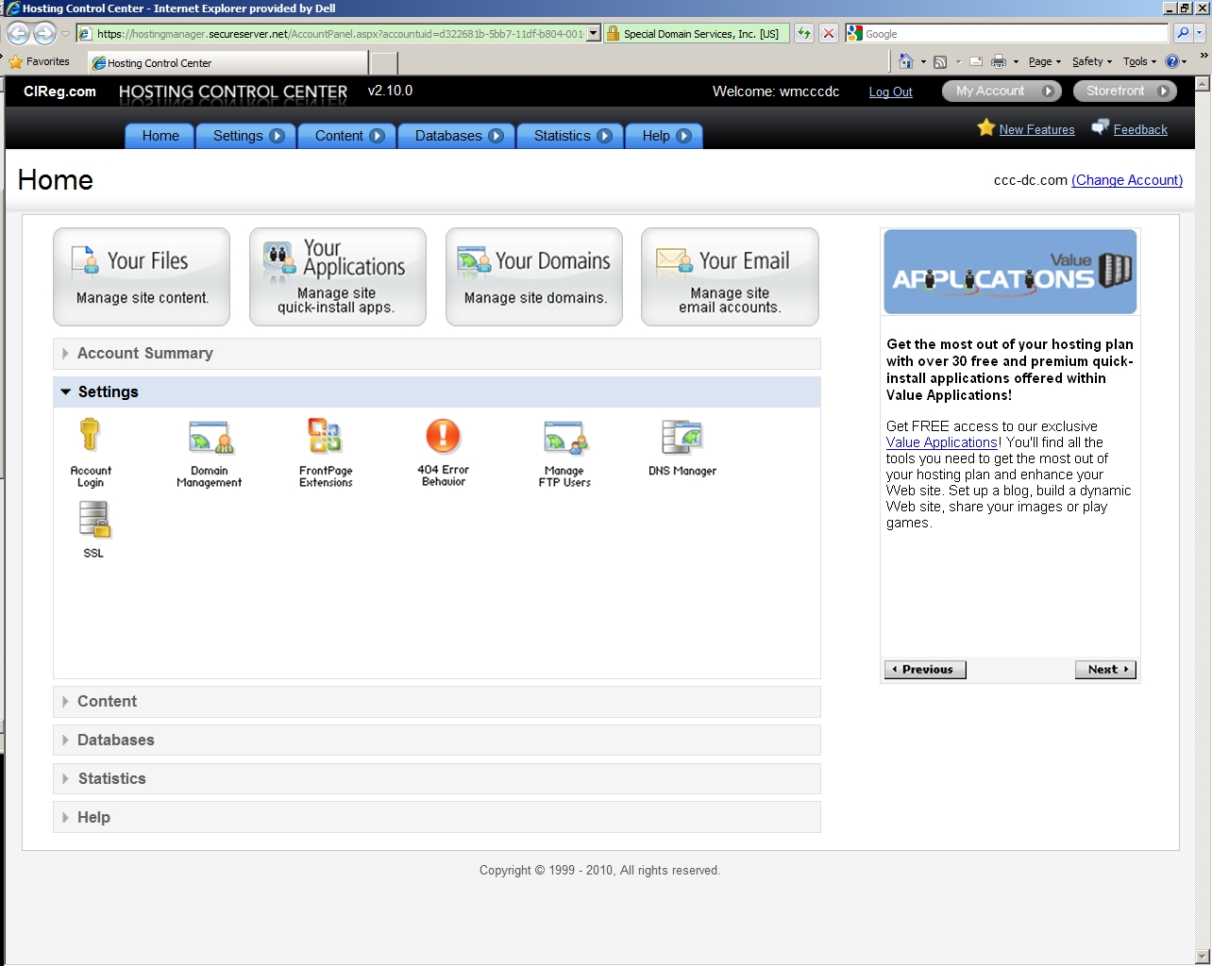
Task: Click the Stop loading X icon
Action: click(x=828, y=33)
